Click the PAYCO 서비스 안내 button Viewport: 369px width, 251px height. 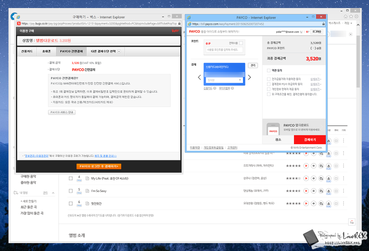click(61, 113)
